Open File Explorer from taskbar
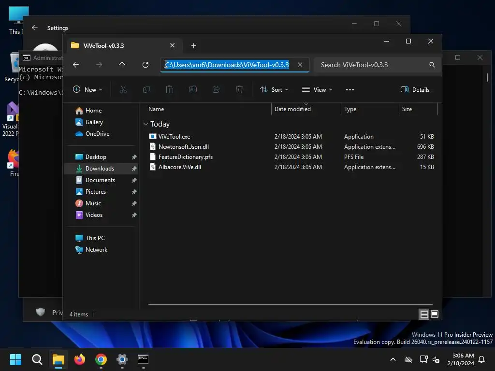 (x=58, y=359)
